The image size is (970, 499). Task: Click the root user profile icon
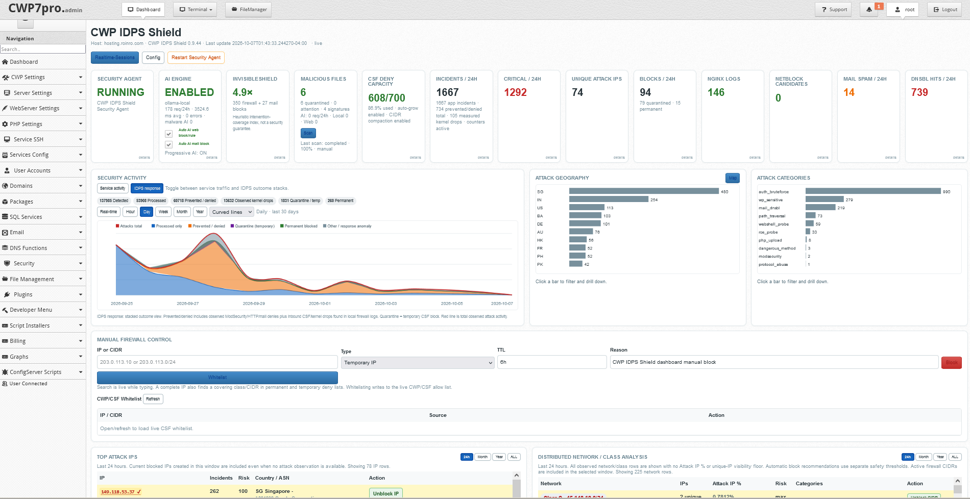pos(898,10)
